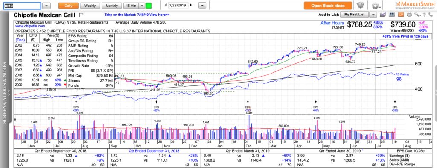Click the orange pattern recognition icon
Image resolution: width=437 pixels, height=168 pixels.
400,14
